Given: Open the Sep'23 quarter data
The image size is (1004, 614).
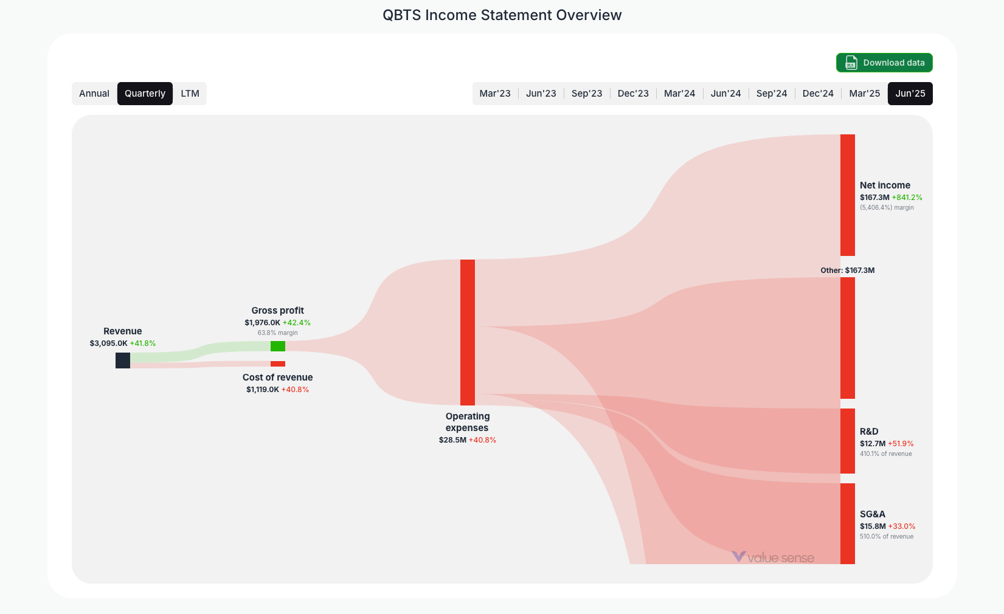Looking at the screenshot, I should [586, 93].
